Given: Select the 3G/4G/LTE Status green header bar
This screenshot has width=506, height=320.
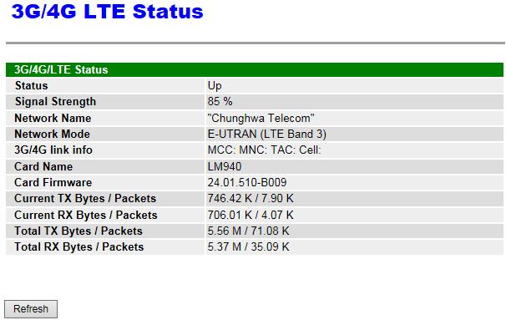Looking at the screenshot, I should 255,69.
